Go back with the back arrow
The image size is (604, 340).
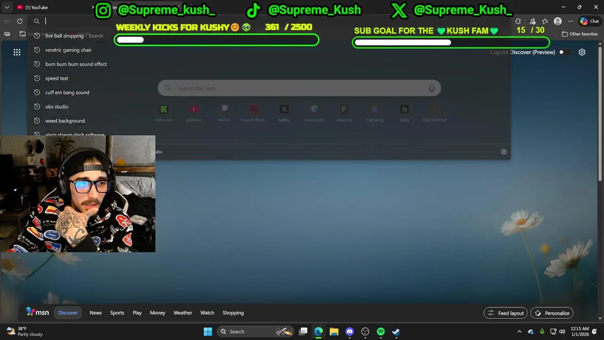click(x=7, y=21)
